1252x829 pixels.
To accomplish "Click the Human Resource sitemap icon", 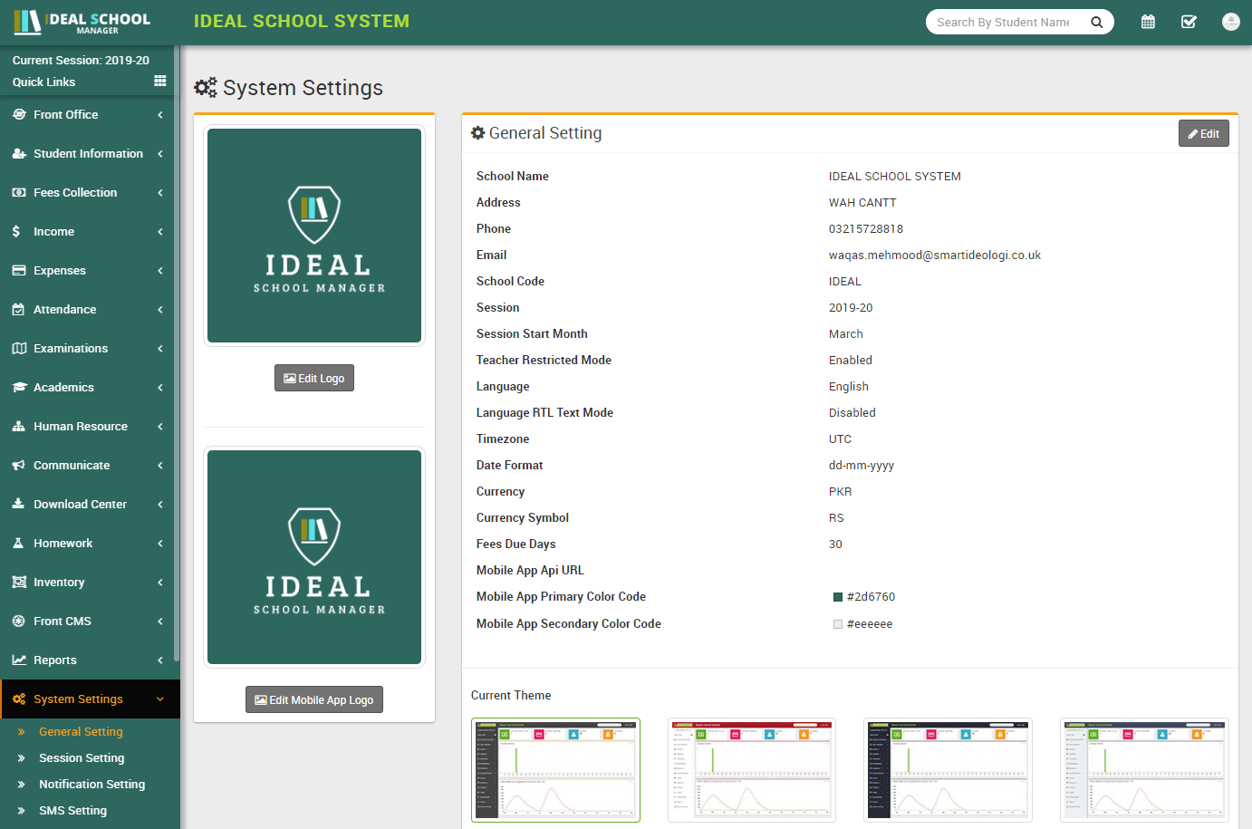I will (19, 426).
